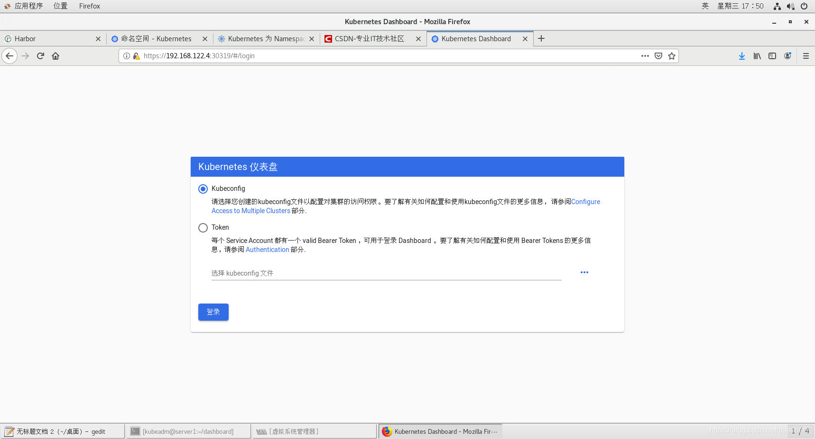Screen dimensions: 815x439
Task: Open the Firefox application menu in top bar
Action: [x=90, y=6]
